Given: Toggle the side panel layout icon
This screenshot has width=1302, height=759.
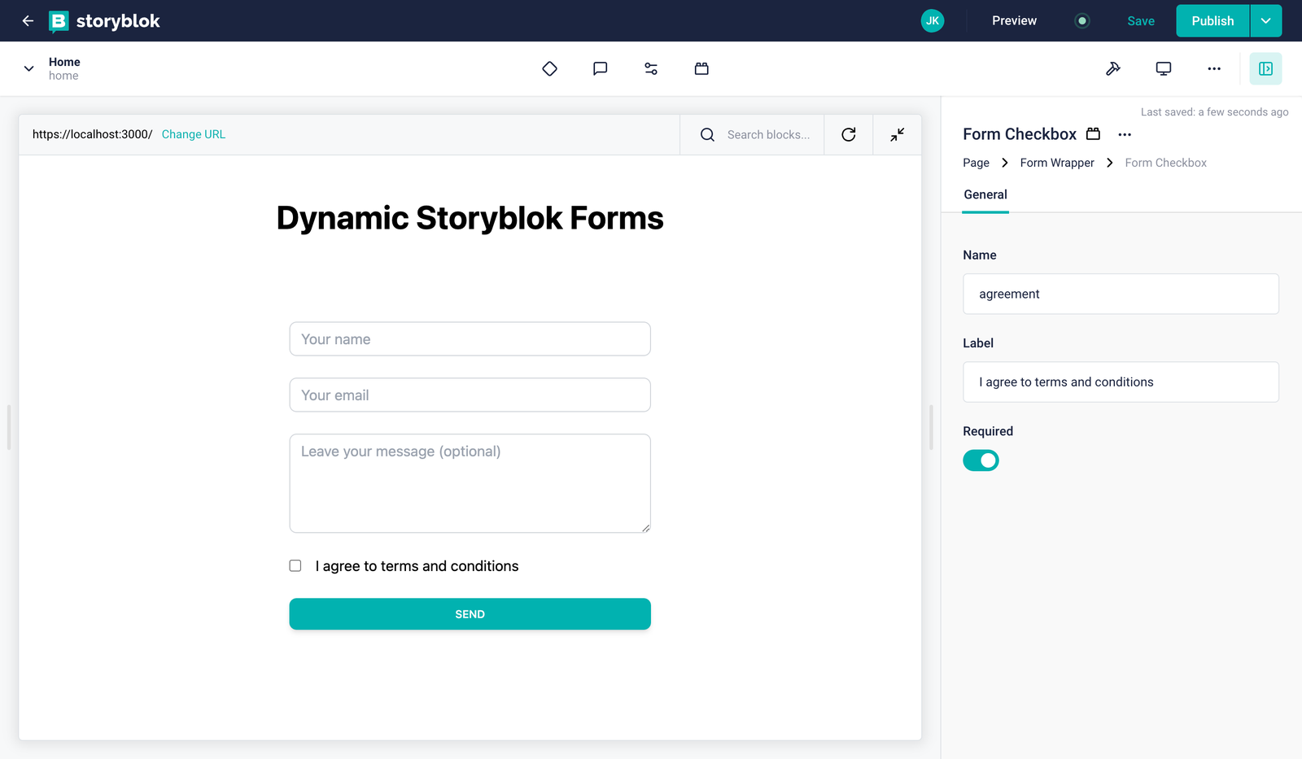Looking at the screenshot, I should [1266, 69].
